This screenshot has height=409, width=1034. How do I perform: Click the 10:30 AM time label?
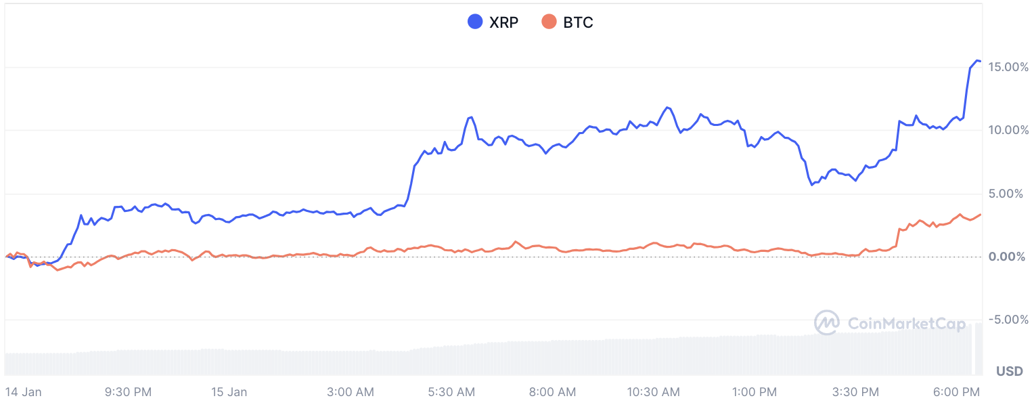point(652,392)
